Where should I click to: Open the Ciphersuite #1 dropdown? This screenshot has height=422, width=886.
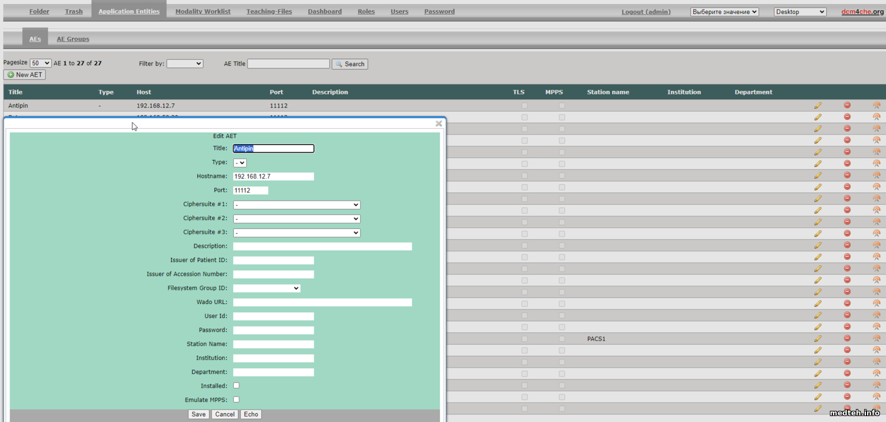click(x=297, y=205)
